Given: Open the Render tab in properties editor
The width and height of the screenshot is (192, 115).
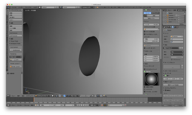Looking at the screenshot, I should coord(169,27).
